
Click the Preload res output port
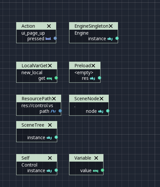pos(100,78)
